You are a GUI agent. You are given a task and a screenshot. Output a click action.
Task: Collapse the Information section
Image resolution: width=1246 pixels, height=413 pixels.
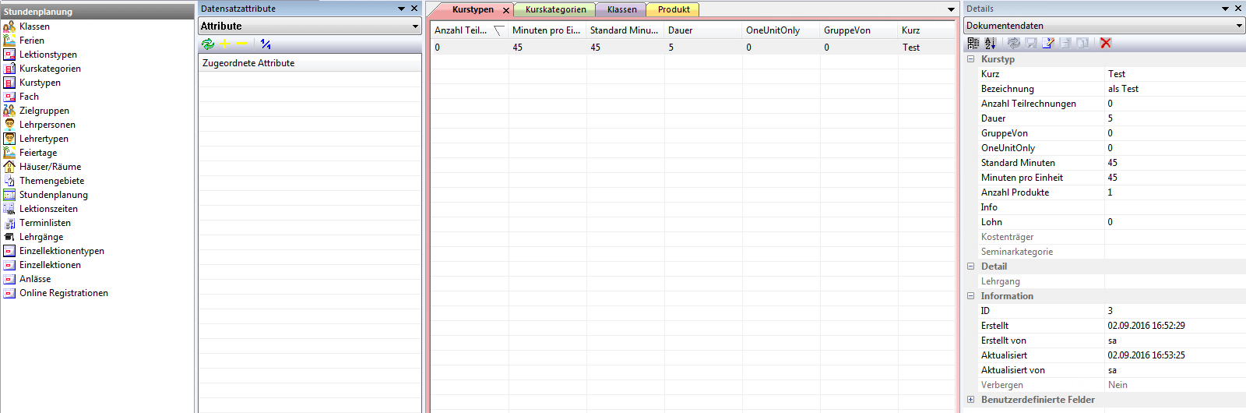(x=971, y=296)
